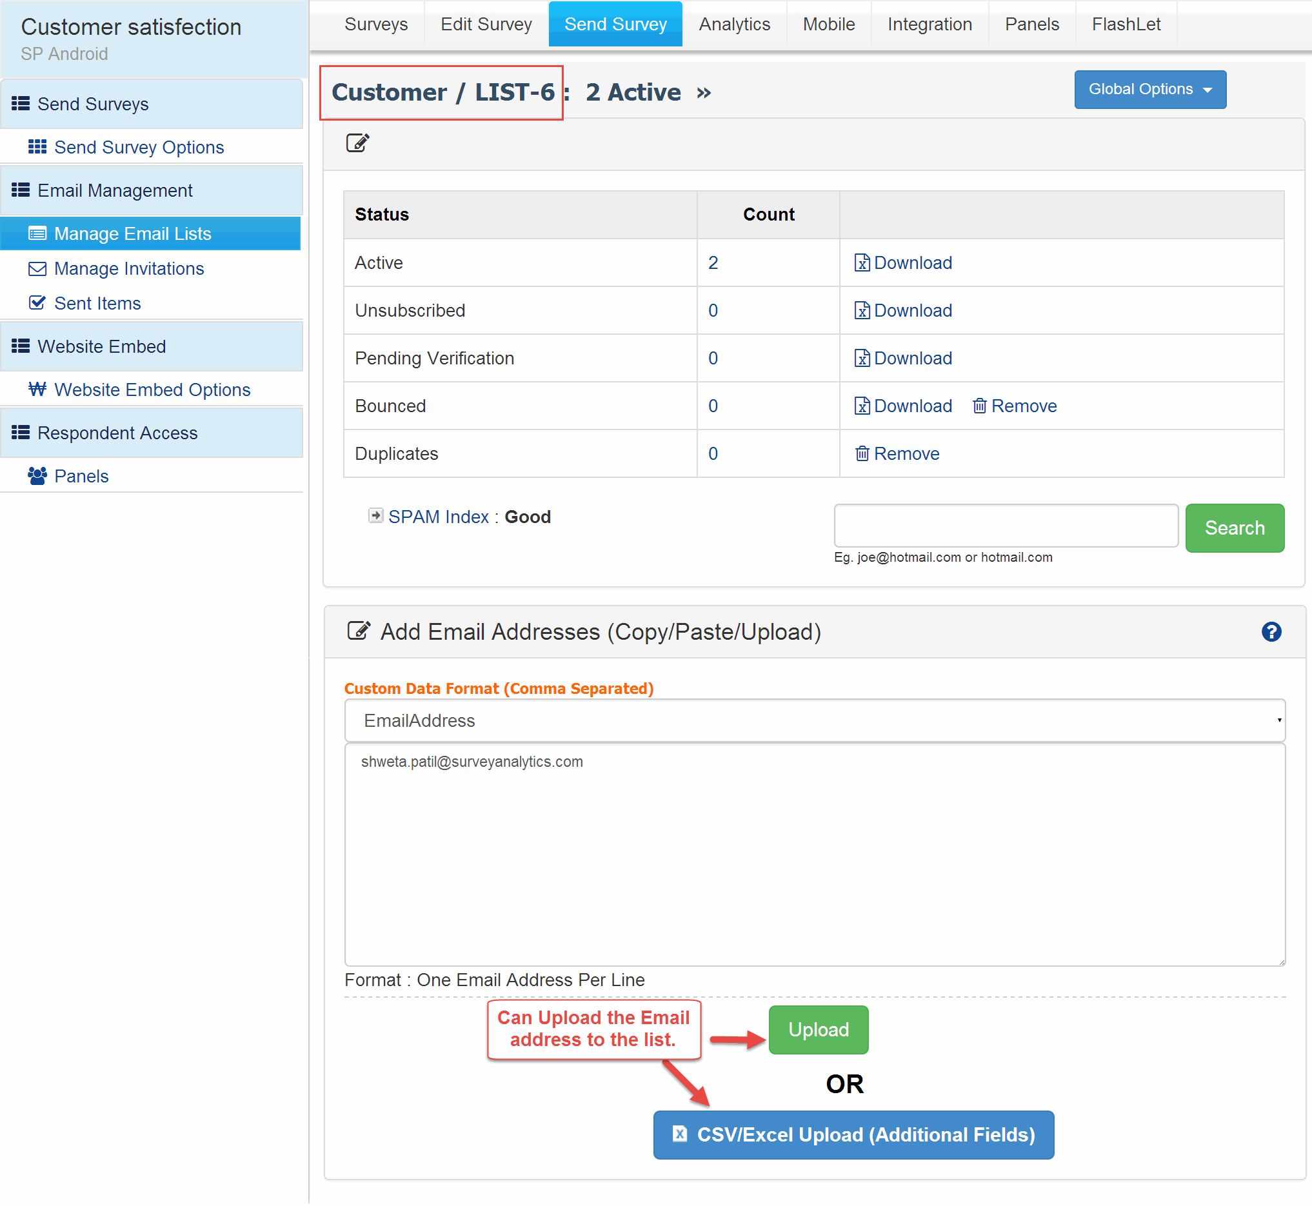The width and height of the screenshot is (1312, 1206).
Task: Click the Excel icon in Active row
Action: tap(862, 262)
